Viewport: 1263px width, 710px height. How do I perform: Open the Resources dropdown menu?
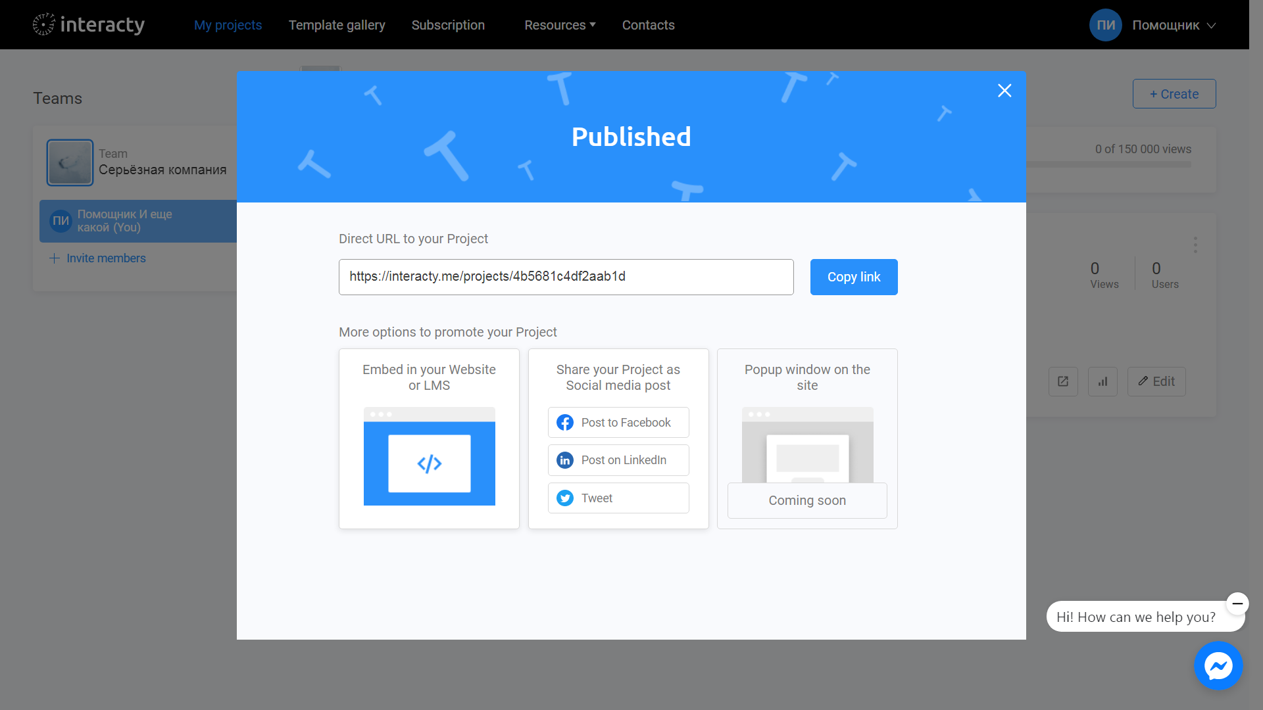(558, 25)
